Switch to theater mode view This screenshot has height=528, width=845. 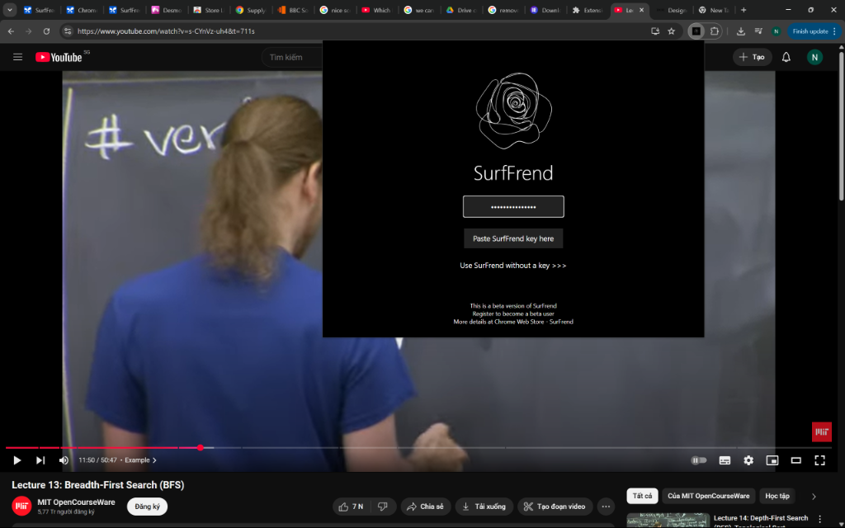click(796, 460)
